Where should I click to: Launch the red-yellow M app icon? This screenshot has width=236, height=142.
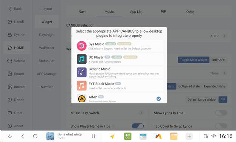(158, 136)
